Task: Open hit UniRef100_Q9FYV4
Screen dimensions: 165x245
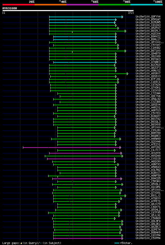Action: coord(148,17)
